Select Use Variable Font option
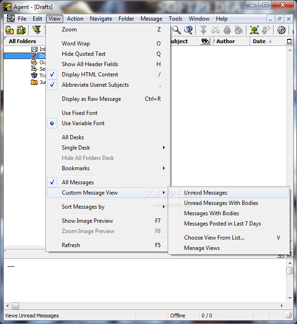The image size is (297, 324). 108,123
